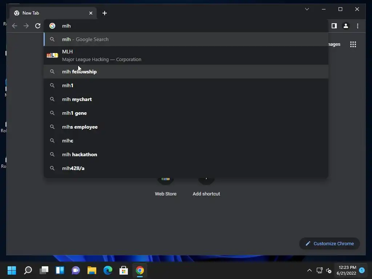Open the Web Store shortcut
This screenshot has width=372, height=279.
click(166, 187)
